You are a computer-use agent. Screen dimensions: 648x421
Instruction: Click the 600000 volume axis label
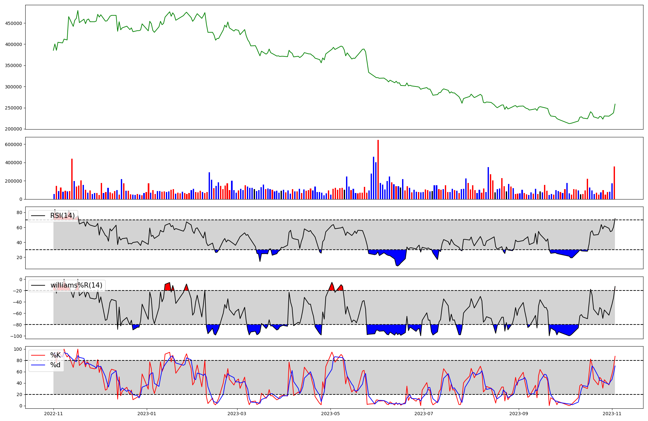[x=14, y=144]
